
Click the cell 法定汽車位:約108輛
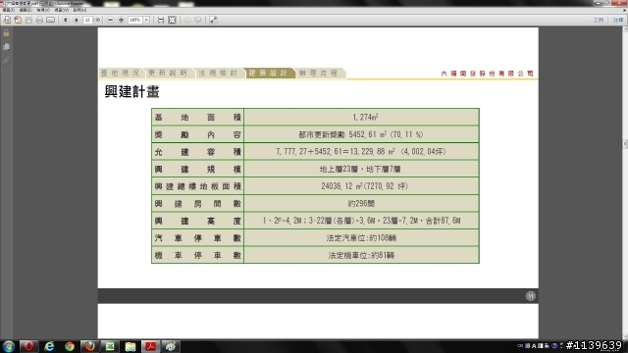pyautogui.click(x=361, y=237)
